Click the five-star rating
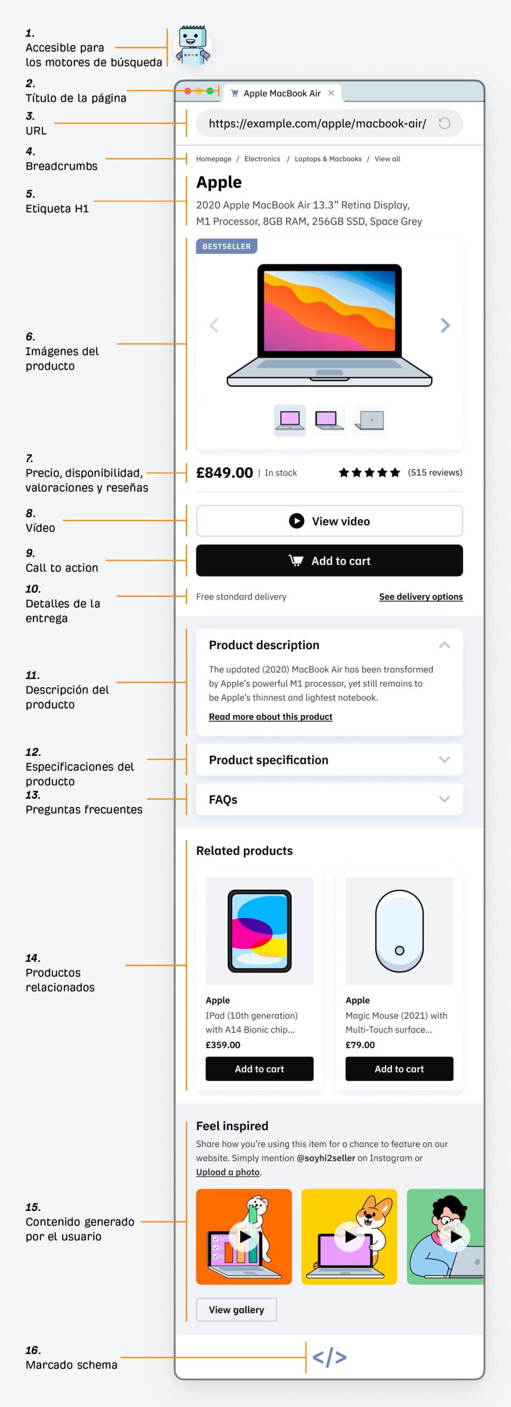The width and height of the screenshot is (511, 1407). pyautogui.click(x=369, y=473)
